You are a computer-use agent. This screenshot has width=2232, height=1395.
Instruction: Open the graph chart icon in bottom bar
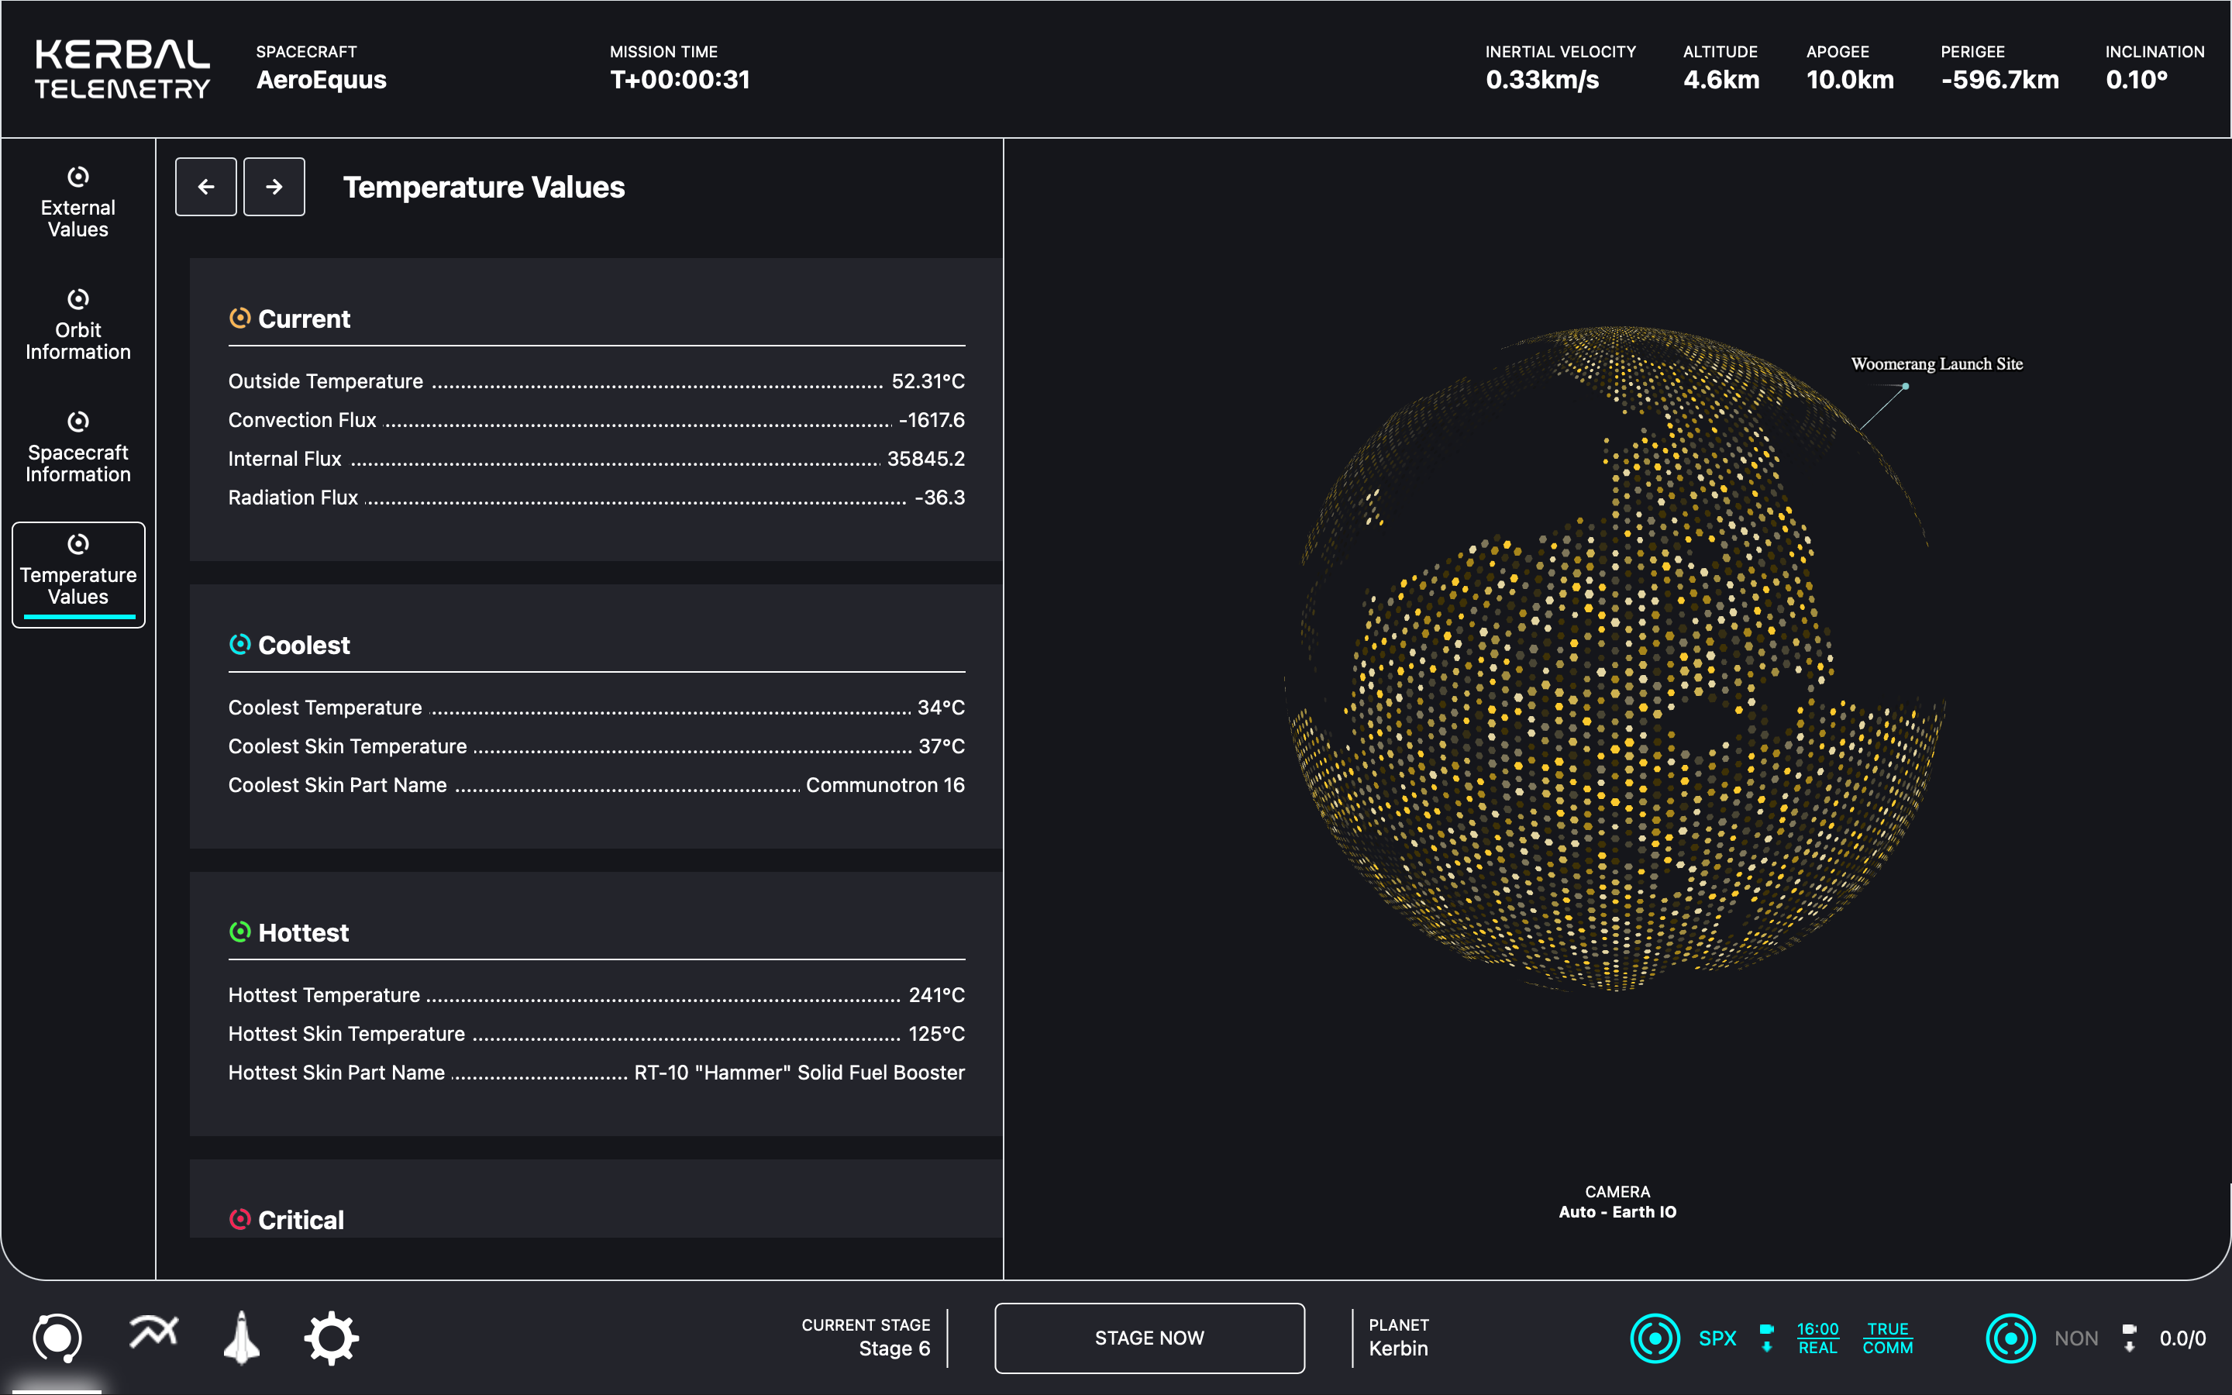(x=153, y=1333)
